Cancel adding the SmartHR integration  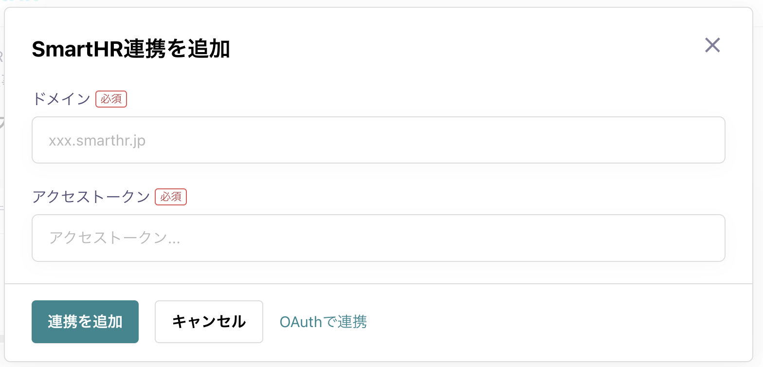[209, 322]
